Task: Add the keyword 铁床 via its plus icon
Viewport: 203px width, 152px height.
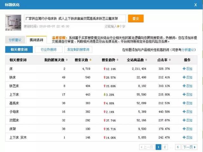Action: [x=184, y=77]
